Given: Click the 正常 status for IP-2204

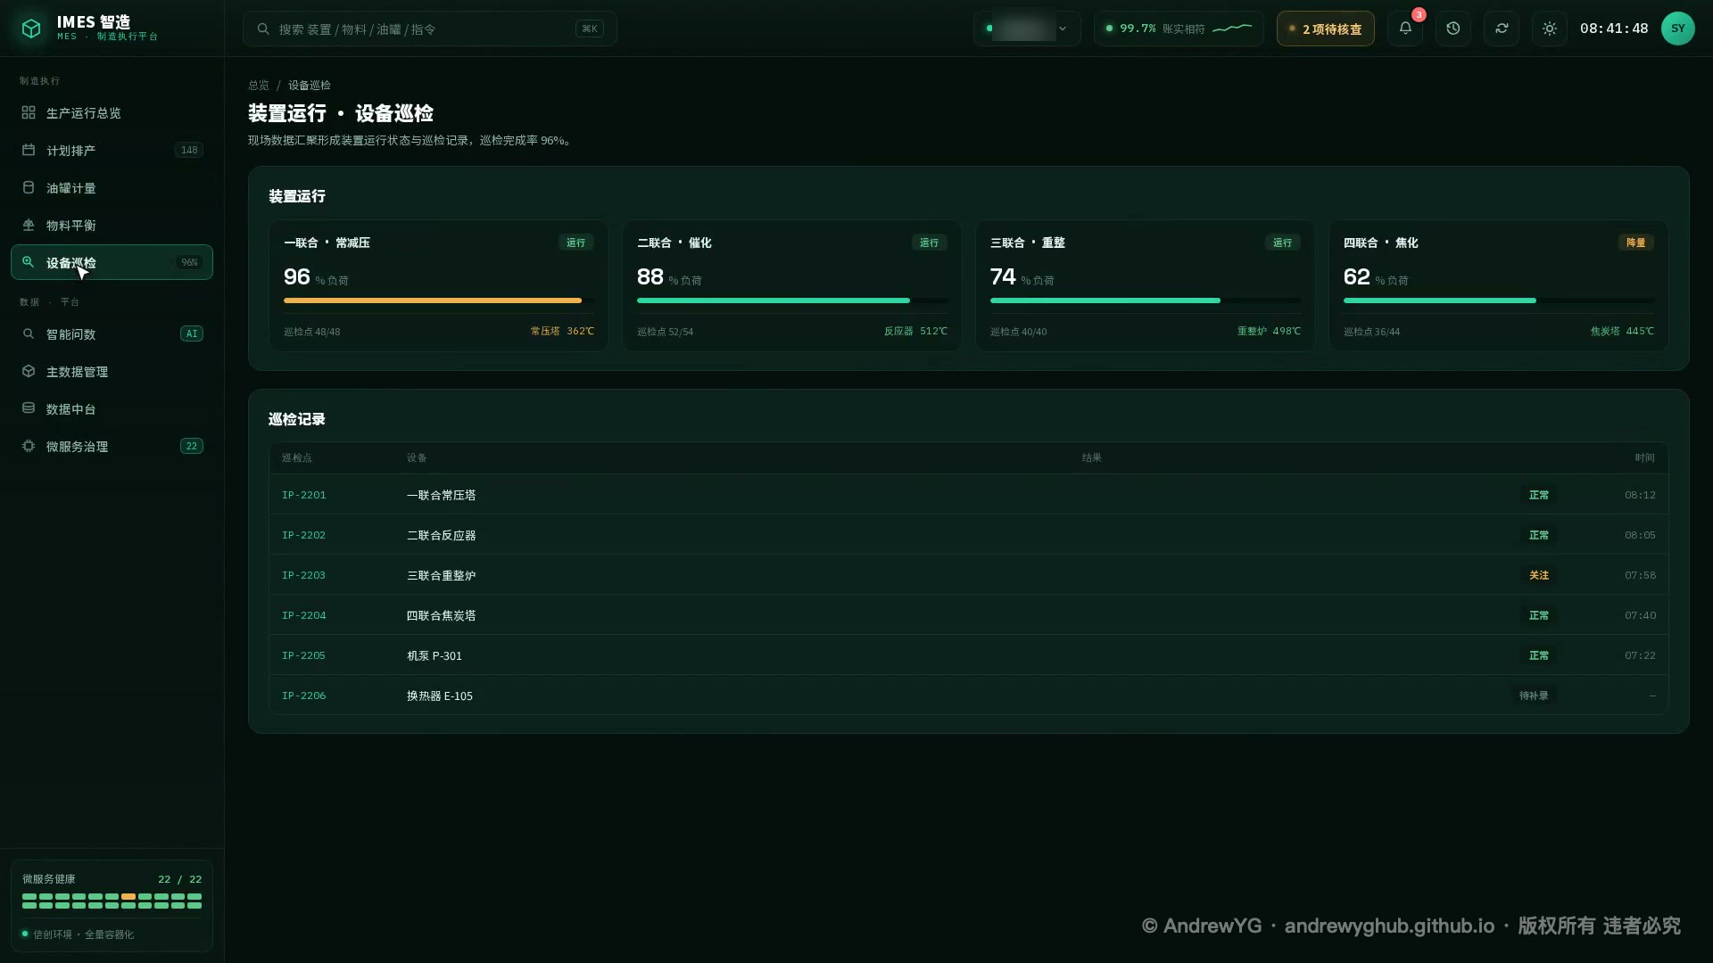Looking at the screenshot, I should [x=1539, y=615].
